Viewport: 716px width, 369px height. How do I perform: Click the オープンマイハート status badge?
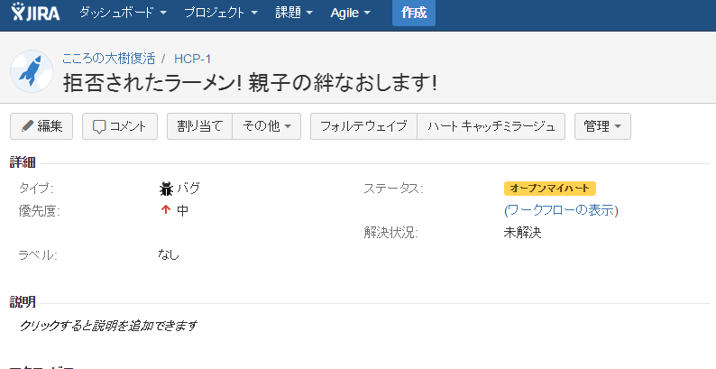click(550, 189)
